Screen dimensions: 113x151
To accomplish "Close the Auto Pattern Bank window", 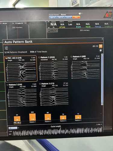I will pos(102,39).
